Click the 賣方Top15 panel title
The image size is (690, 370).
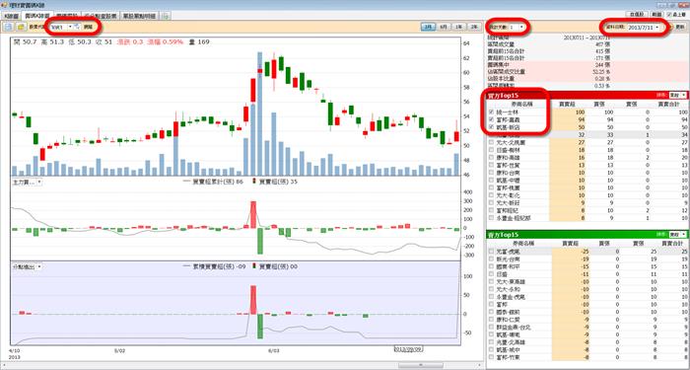[x=504, y=235]
